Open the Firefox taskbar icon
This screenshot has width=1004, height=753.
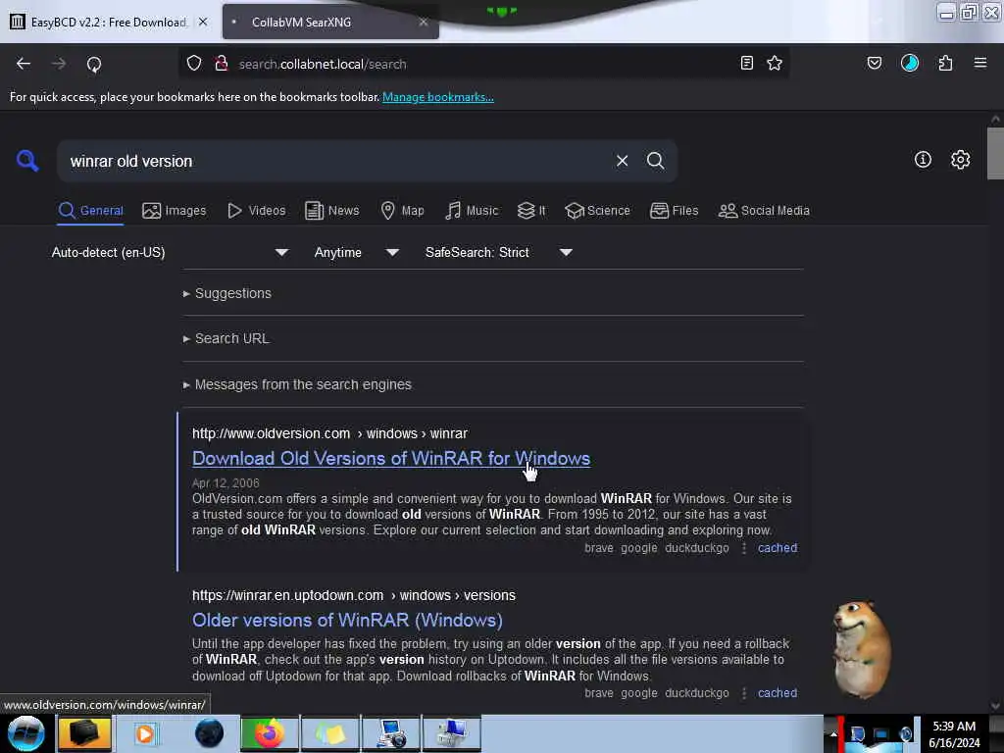click(269, 733)
